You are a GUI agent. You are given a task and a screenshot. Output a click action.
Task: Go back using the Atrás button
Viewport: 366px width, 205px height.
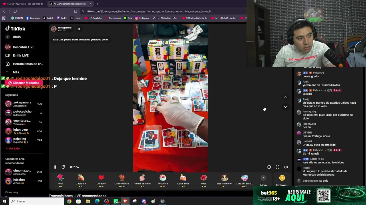click(x=13, y=37)
